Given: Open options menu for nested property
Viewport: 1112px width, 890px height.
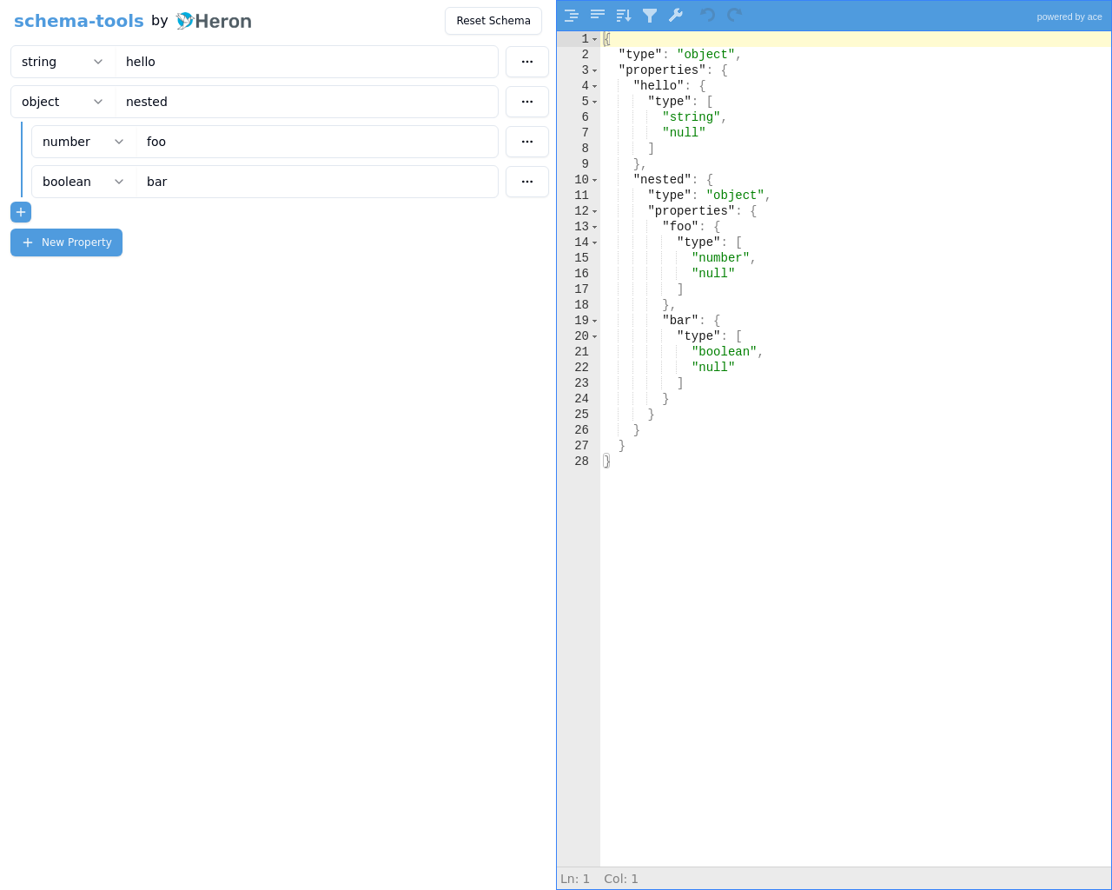Looking at the screenshot, I should tap(527, 102).
